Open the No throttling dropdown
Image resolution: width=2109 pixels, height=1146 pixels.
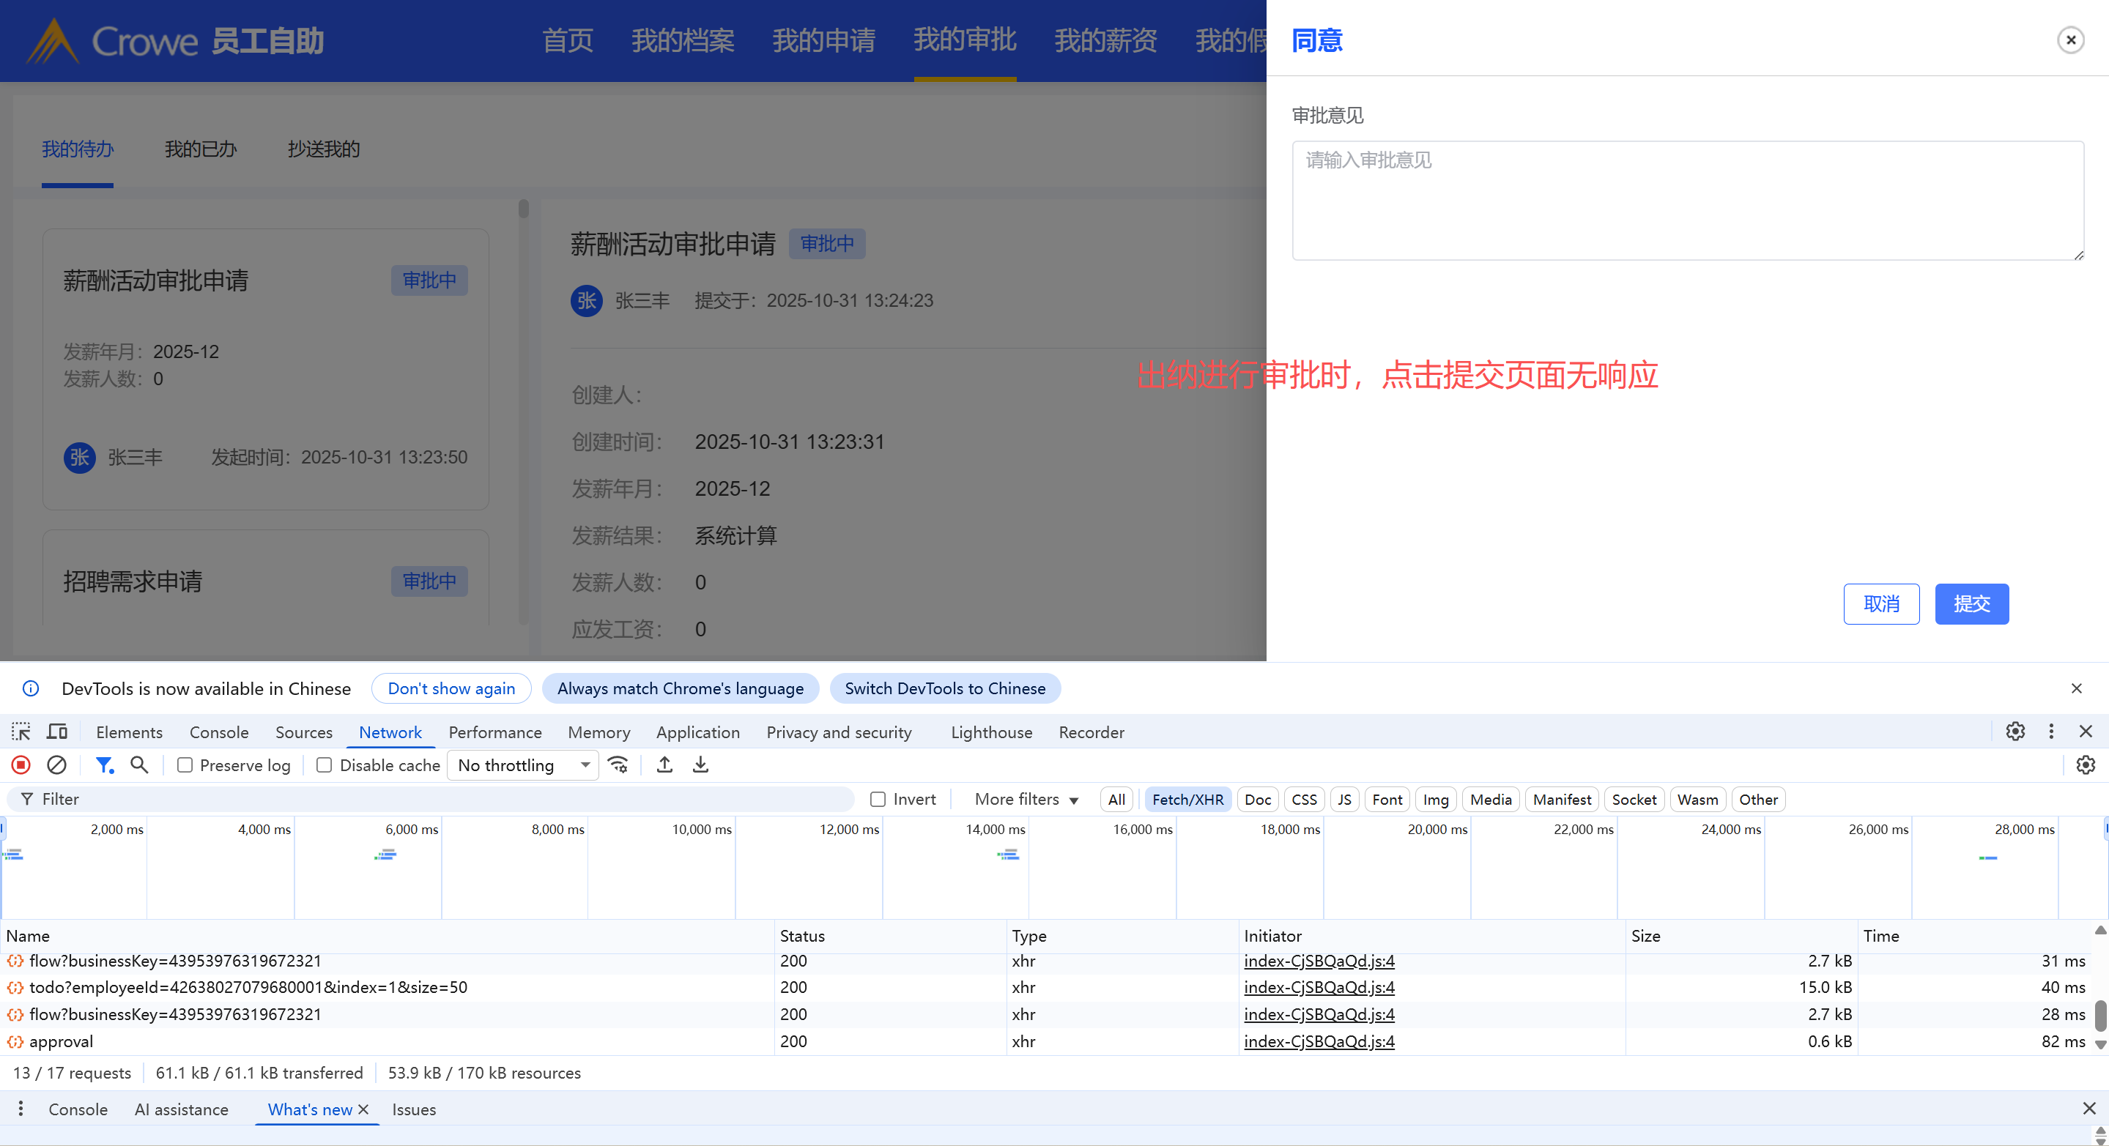(523, 765)
